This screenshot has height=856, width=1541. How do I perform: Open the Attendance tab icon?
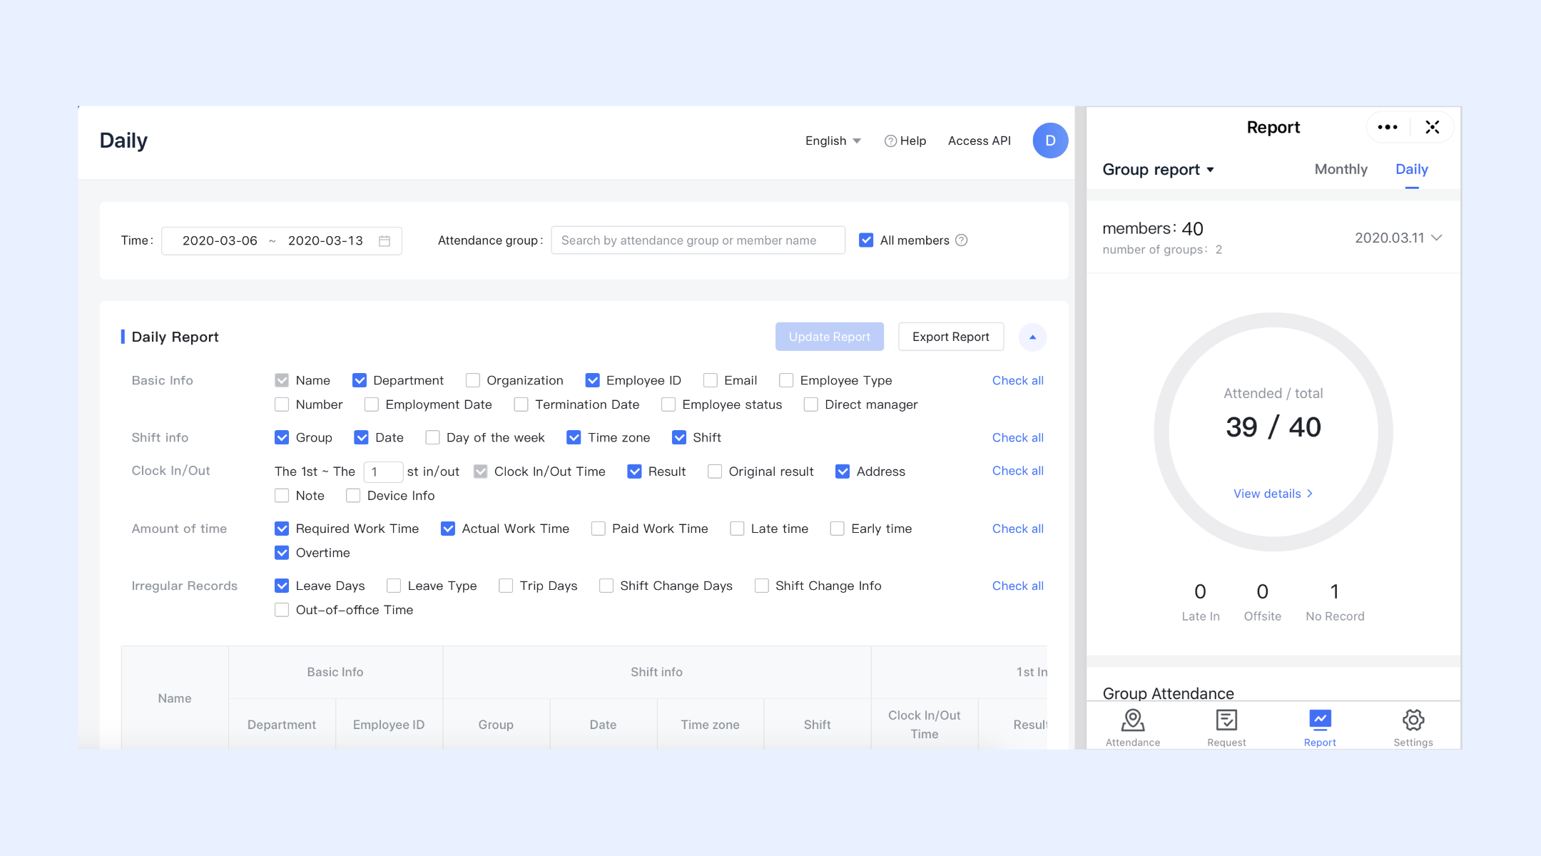[1133, 720]
